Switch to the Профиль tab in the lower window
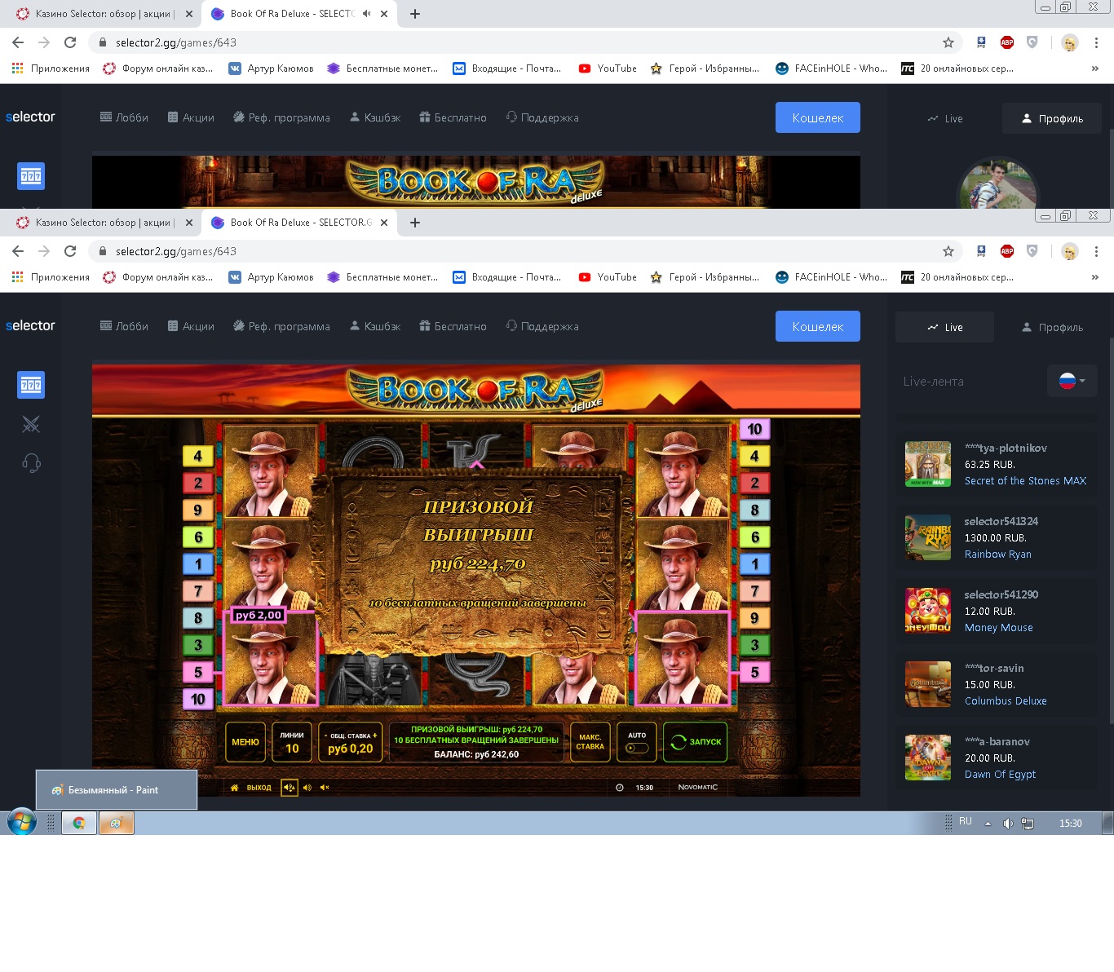This screenshot has width=1114, height=972. [x=1052, y=327]
